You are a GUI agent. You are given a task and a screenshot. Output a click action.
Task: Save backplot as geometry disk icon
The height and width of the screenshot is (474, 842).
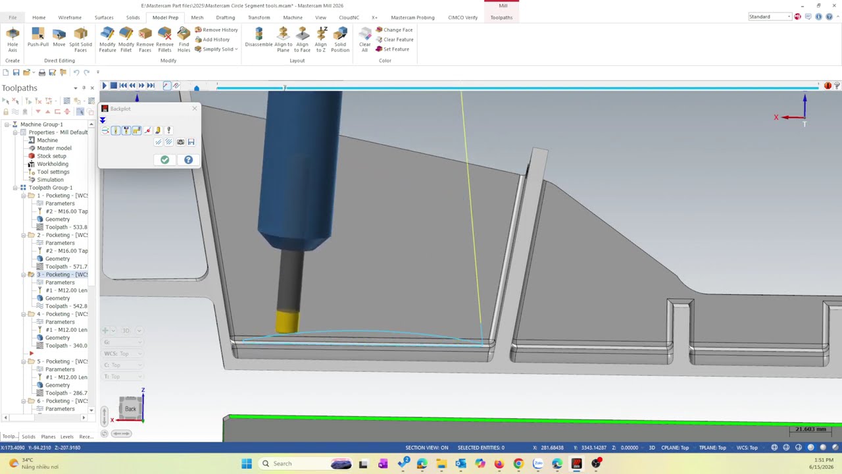pos(191,142)
